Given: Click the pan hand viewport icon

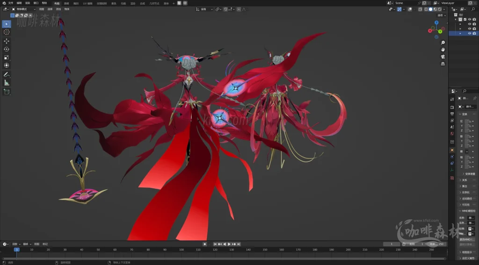Looking at the screenshot, I should click(443, 50).
